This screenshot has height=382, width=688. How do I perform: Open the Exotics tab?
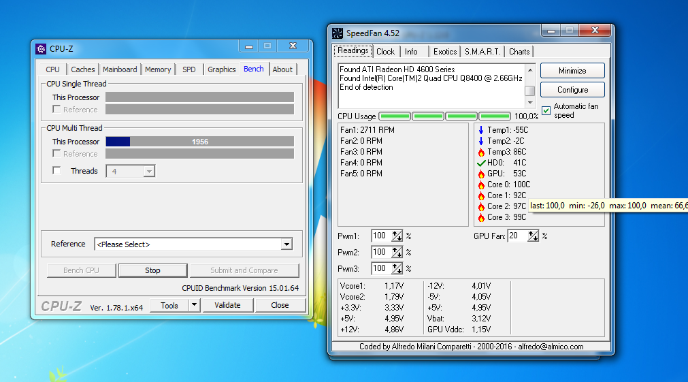coord(445,52)
